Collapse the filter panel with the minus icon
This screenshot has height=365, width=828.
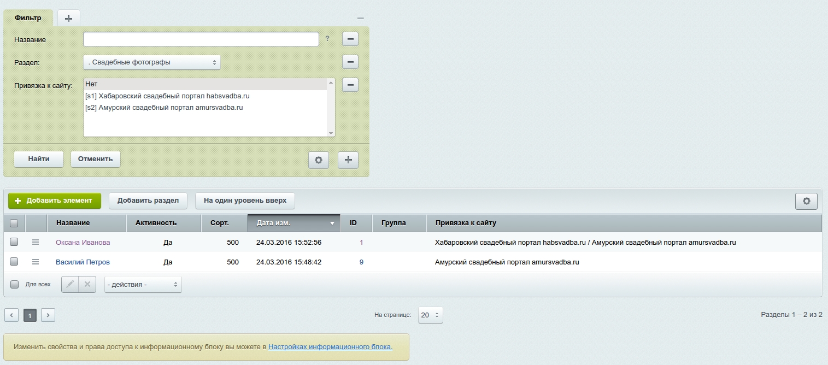(x=361, y=19)
